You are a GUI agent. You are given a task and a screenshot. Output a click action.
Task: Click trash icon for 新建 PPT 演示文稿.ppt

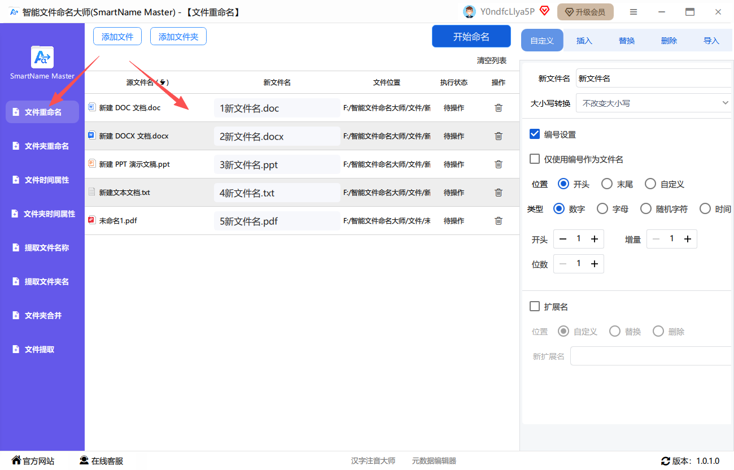[498, 164]
